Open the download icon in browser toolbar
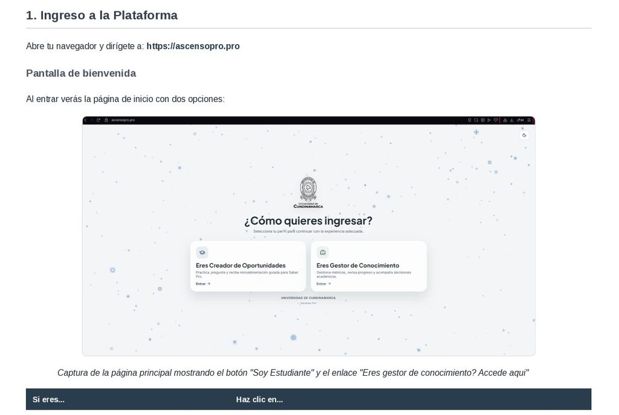The image size is (619, 415). (x=511, y=120)
